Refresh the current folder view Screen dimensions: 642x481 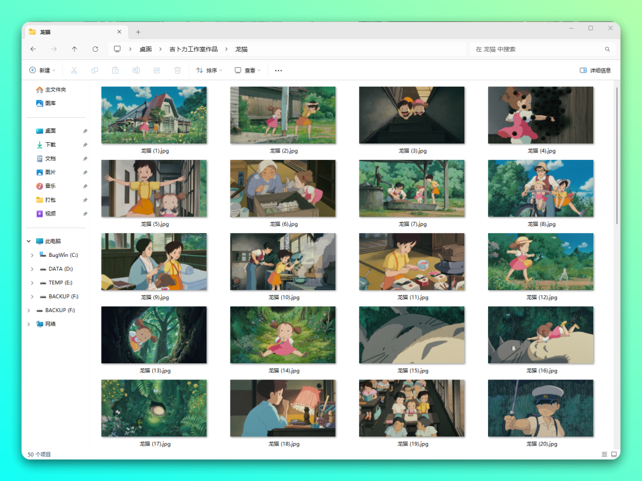pyautogui.click(x=95, y=49)
